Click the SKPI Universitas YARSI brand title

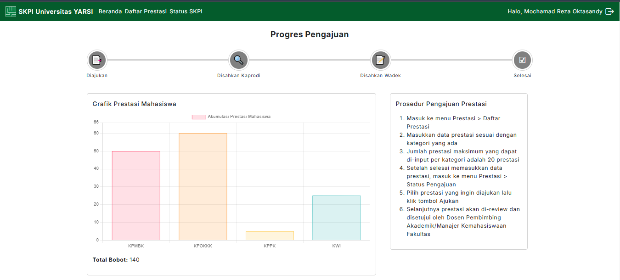(x=56, y=11)
